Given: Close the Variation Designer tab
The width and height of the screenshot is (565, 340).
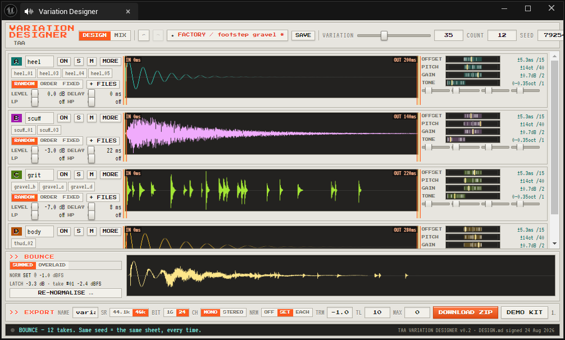Looking at the screenshot, I should pyautogui.click(x=128, y=12).
